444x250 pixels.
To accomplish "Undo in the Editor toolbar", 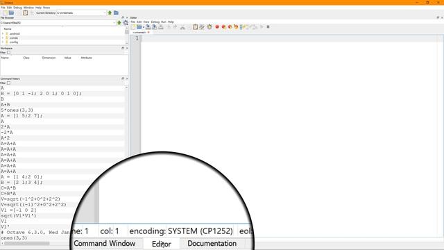I will [x=169, y=27].
